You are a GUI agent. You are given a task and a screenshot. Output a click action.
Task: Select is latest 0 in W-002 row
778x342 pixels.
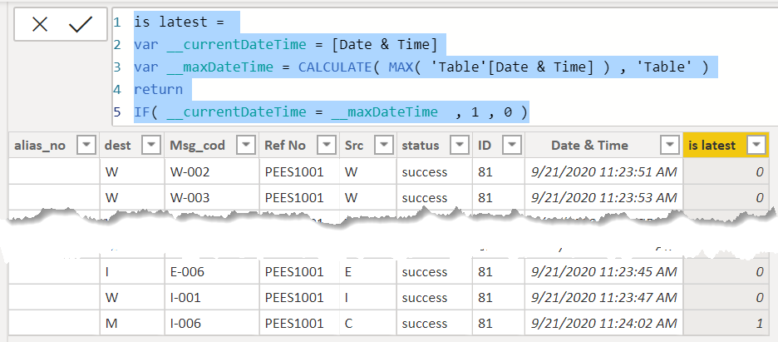point(726,171)
